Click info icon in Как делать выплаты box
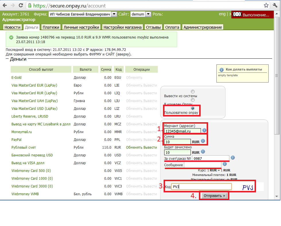Image resolution: width=281 pixels, height=226 pixels. (x=221, y=70)
